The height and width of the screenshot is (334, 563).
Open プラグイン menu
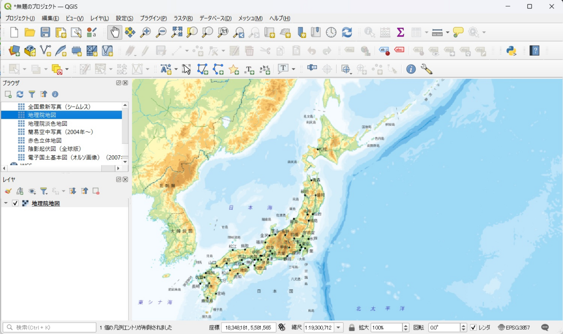[x=153, y=18]
